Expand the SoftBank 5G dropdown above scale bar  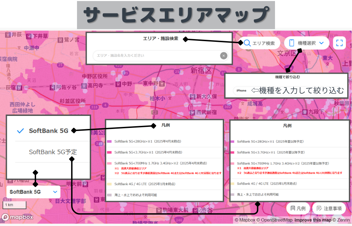[x=33, y=192]
